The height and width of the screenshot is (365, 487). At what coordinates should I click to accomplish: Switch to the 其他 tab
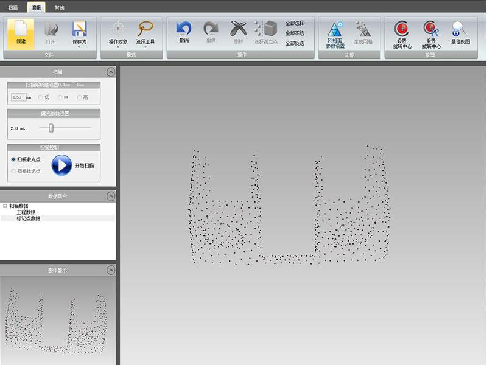coord(60,7)
